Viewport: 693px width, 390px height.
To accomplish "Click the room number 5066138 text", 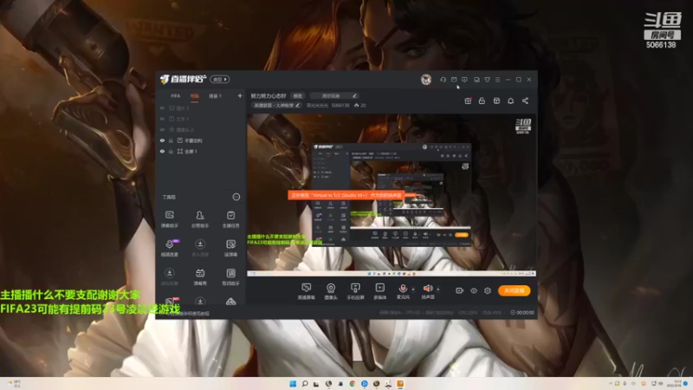I will pos(340,105).
